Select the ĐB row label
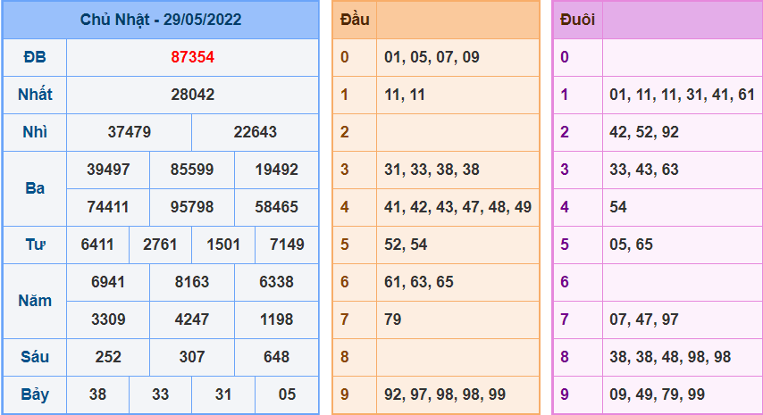 pos(35,57)
